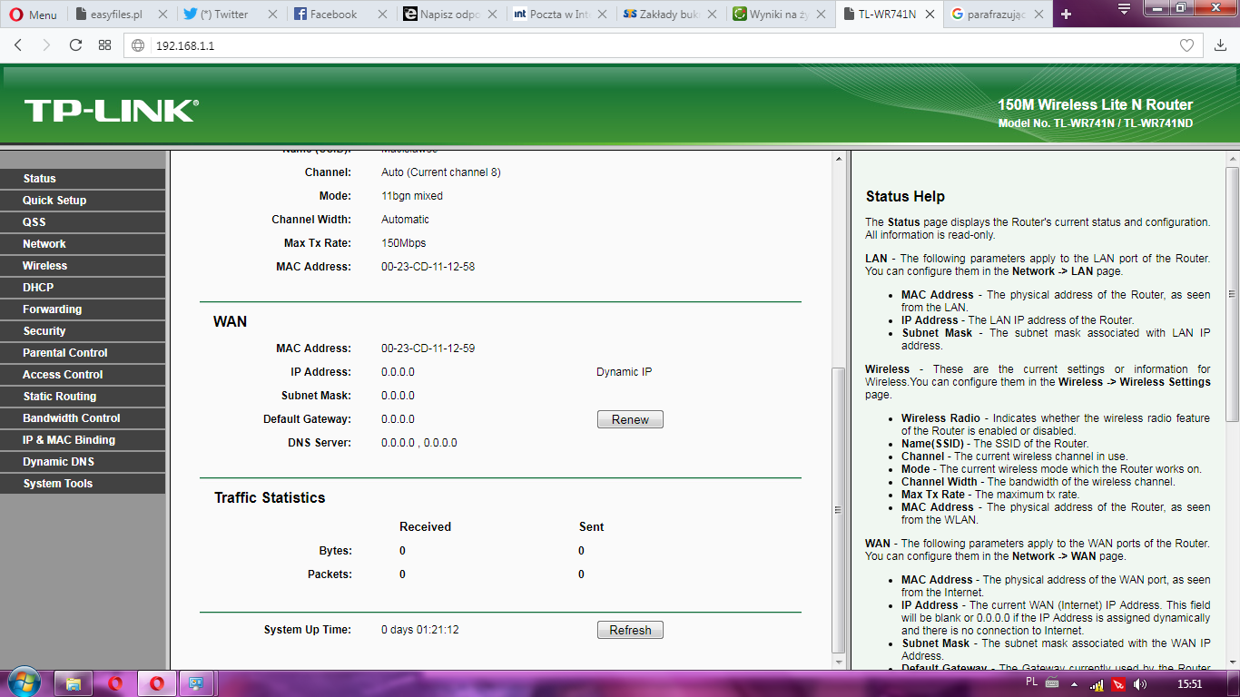Expand the Wireless sidebar menu
Viewport: 1240px width, 697px height.
click(x=83, y=266)
